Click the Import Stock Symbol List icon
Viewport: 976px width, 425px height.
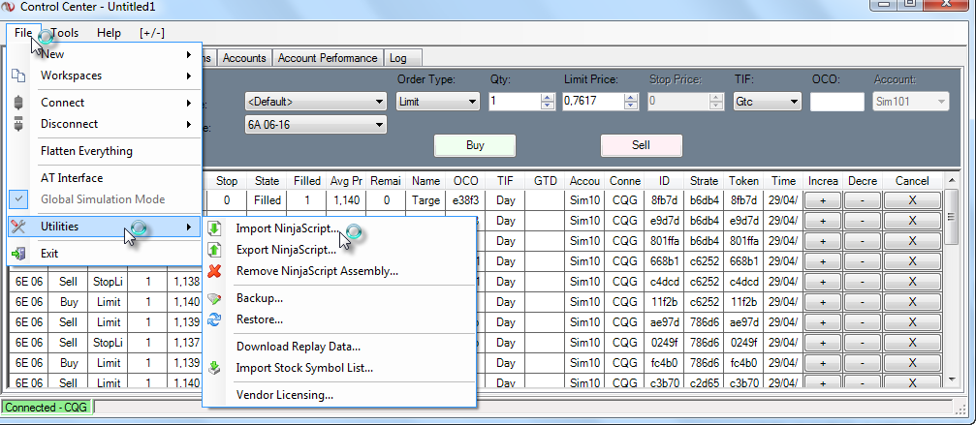click(x=214, y=368)
